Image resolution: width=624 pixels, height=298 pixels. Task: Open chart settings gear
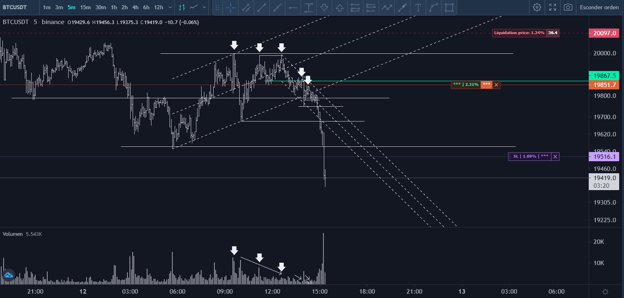(x=537, y=7)
